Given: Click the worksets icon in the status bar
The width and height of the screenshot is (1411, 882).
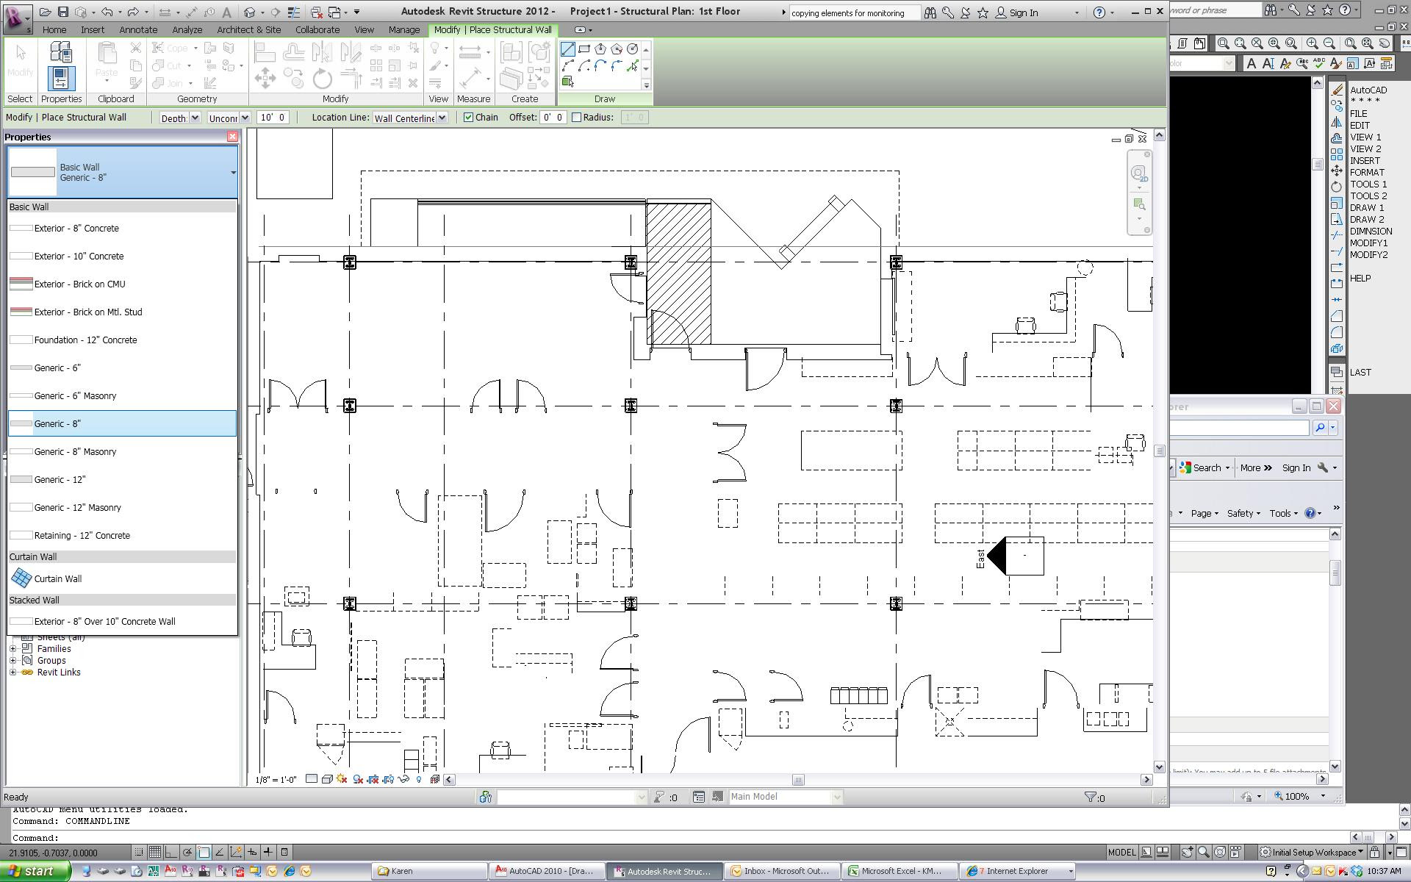Looking at the screenshot, I should (485, 797).
